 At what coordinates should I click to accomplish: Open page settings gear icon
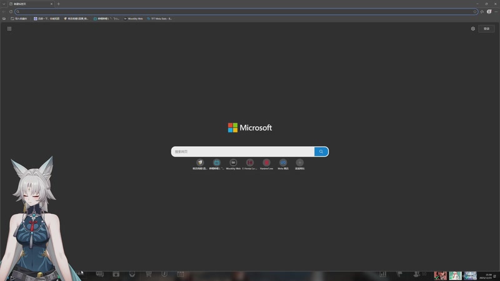click(473, 29)
